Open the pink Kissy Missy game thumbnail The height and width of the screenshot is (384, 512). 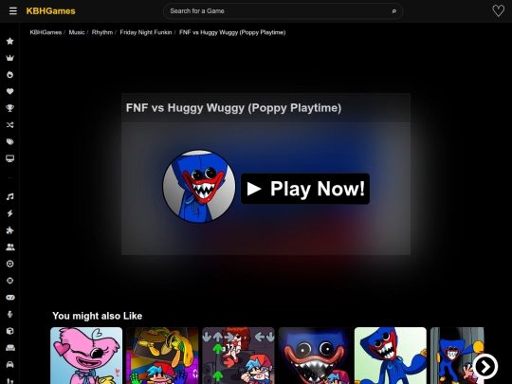point(86,356)
